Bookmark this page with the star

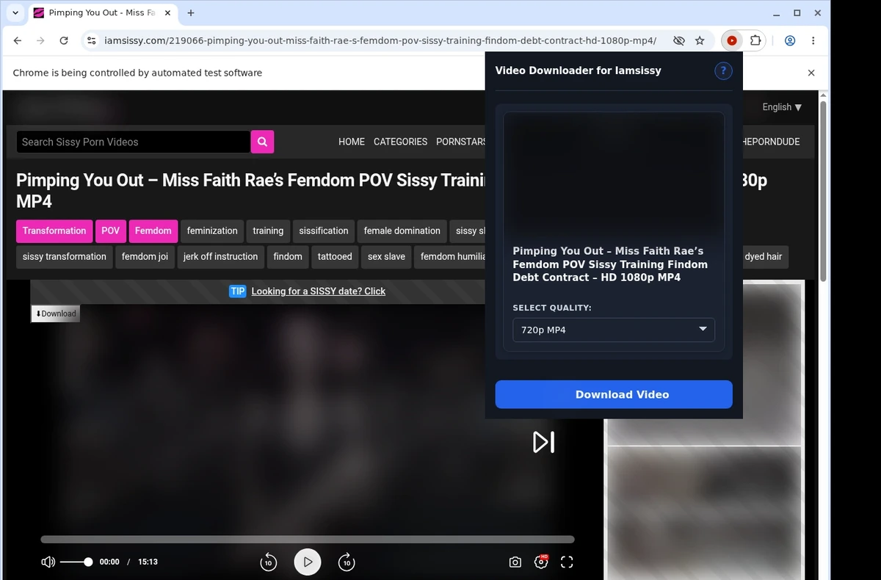pos(700,41)
